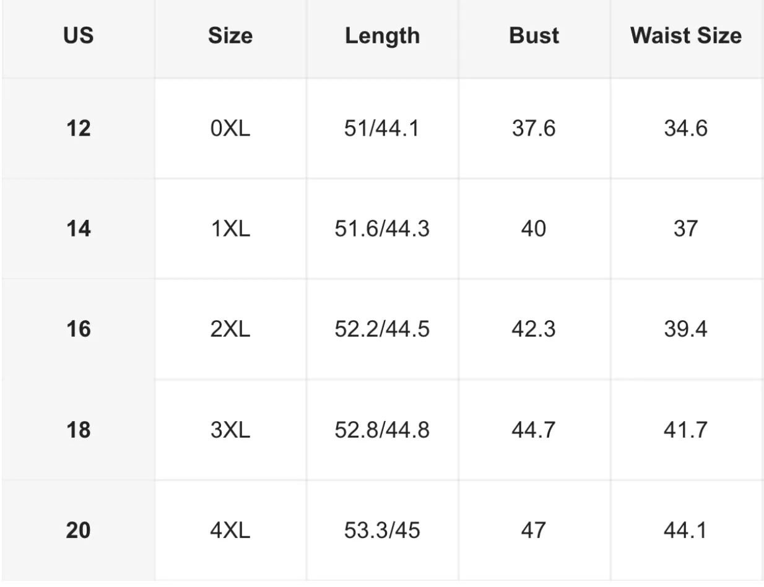Viewport: 764px width, 587px height.
Task: Select the US size 14 cell
Action: [x=78, y=229]
